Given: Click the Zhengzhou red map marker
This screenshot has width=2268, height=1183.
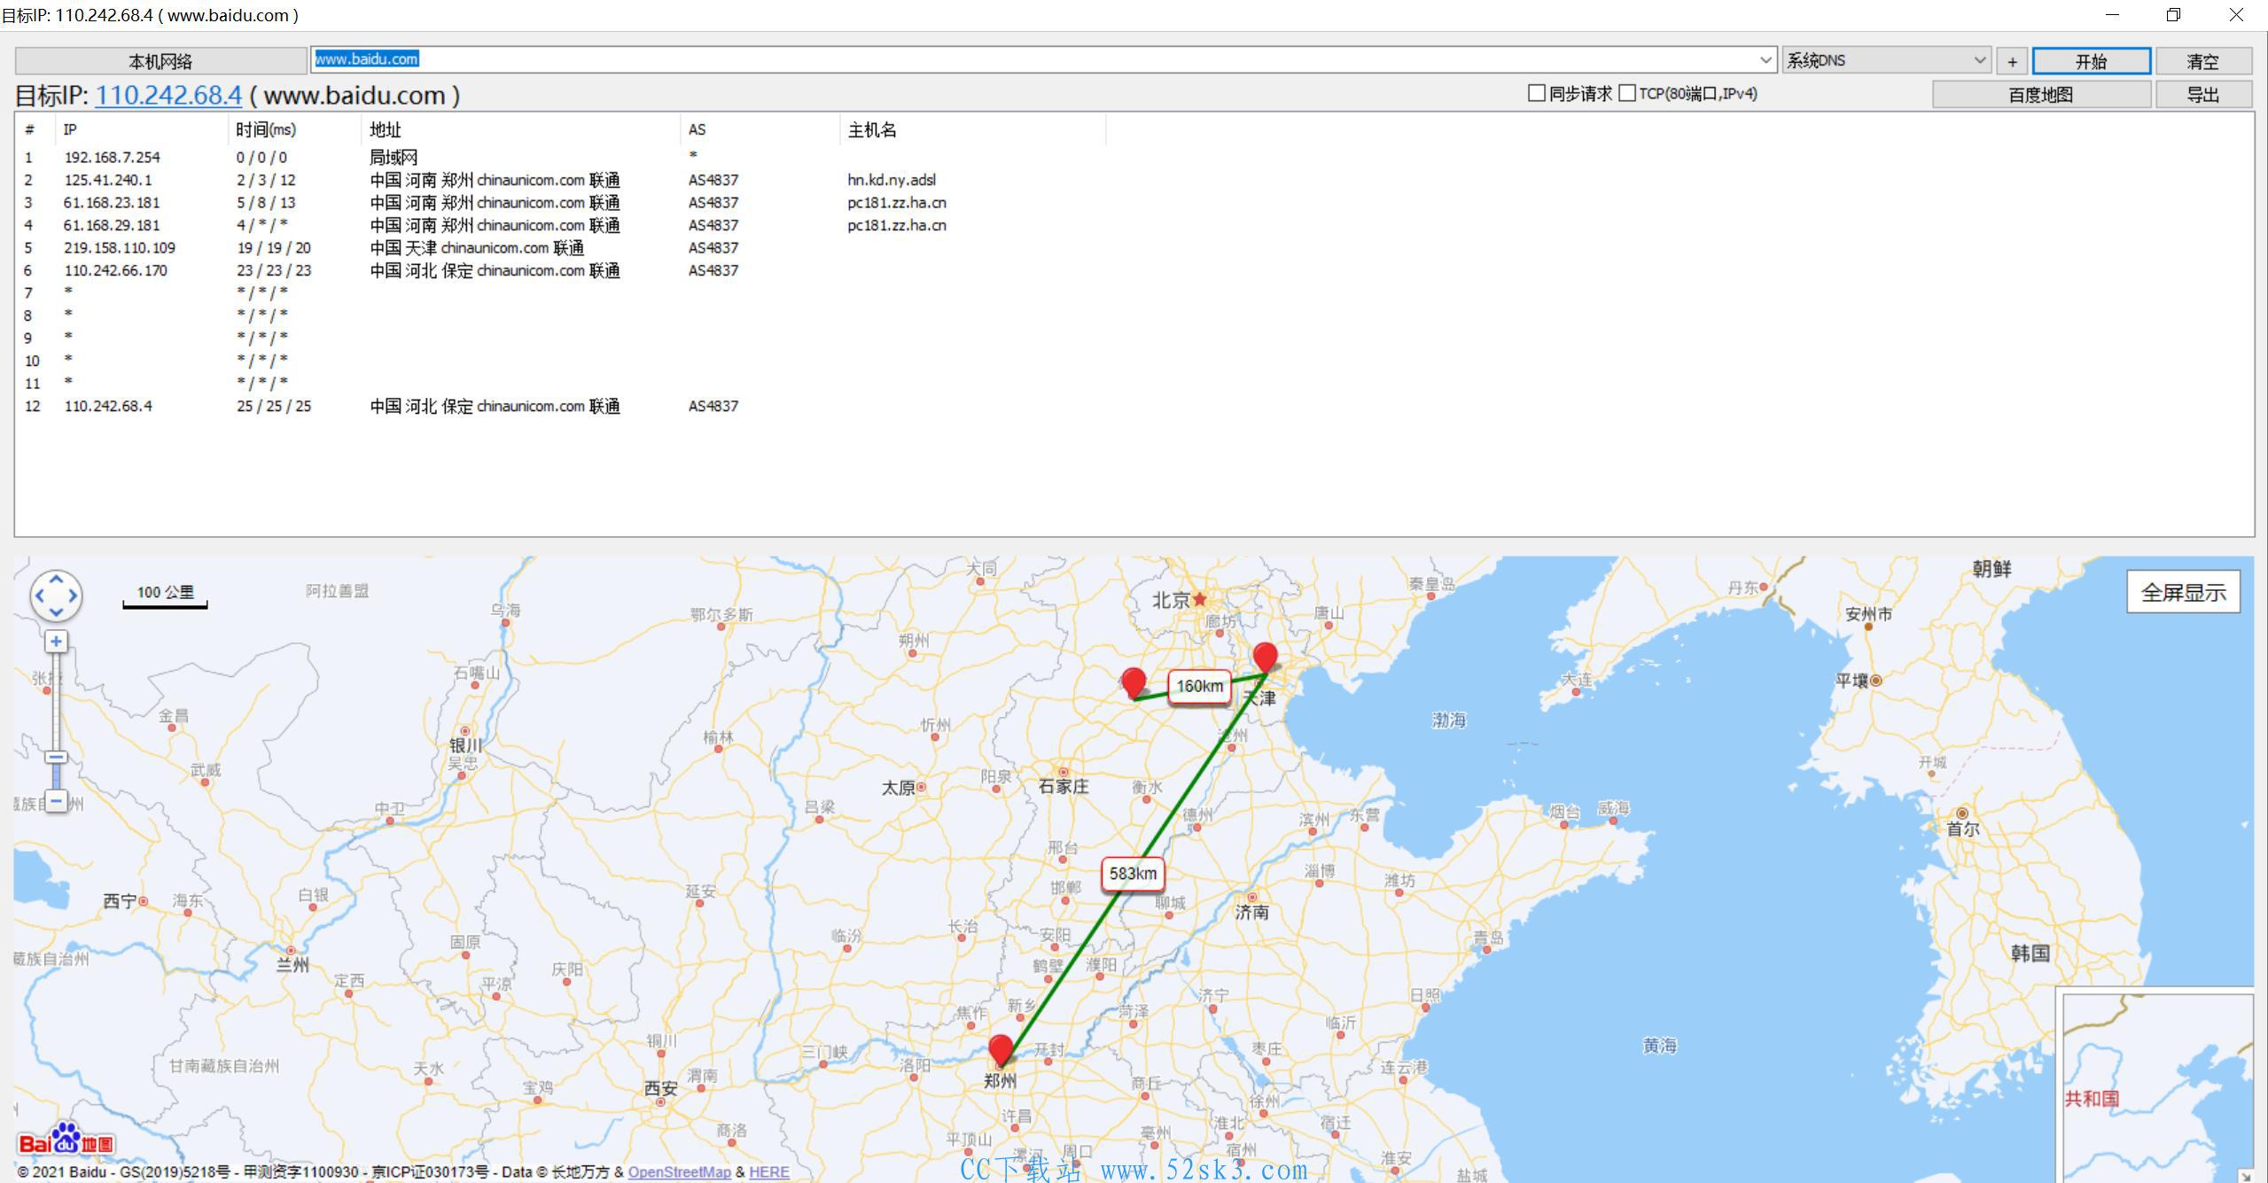Looking at the screenshot, I should [x=1001, y=1050].
